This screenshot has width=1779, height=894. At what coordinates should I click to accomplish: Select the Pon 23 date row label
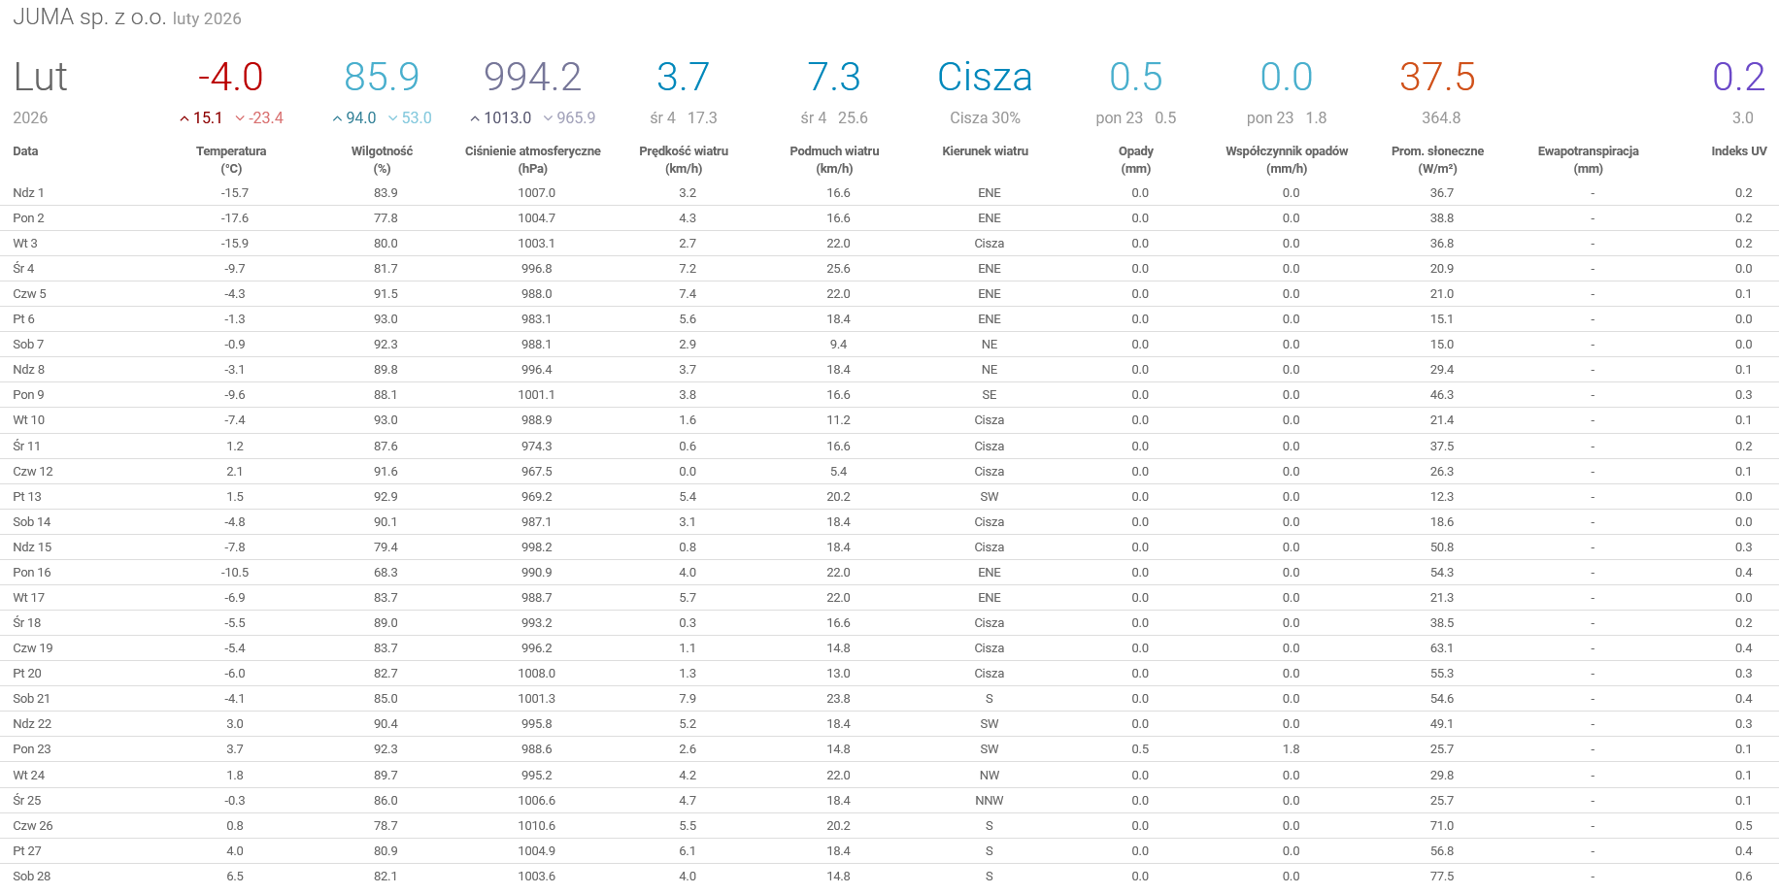32,749
